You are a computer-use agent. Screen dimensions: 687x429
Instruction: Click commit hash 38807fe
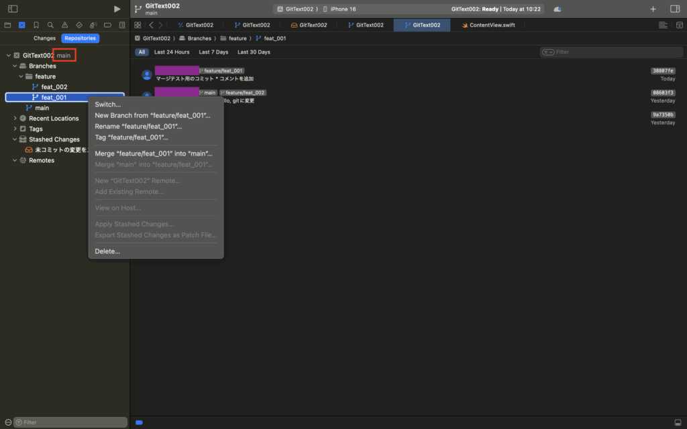click(x=663, y=71)
